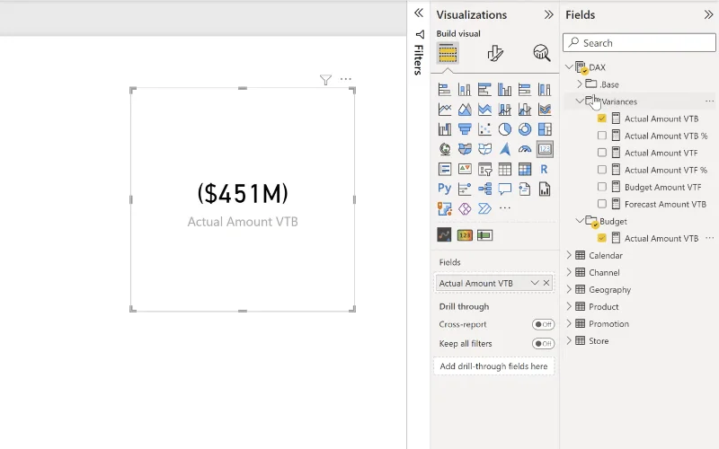Open Get more visuals ellipsis
719x449 pixels.
click(505, 208)
